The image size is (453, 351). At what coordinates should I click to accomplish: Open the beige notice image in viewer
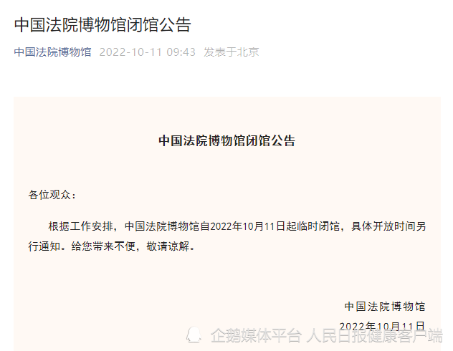[227, 223]
